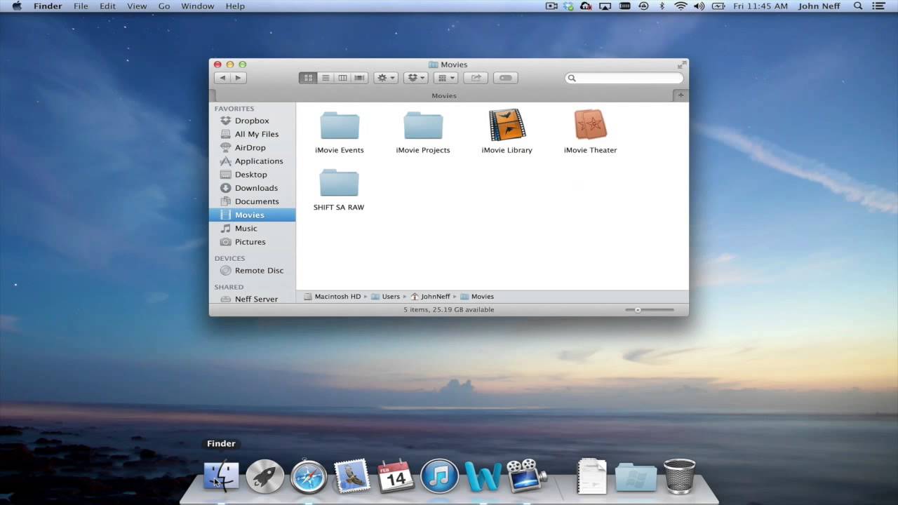Open the Finder menu
This screenshot has height=505, width=898.
coord(48,6)
